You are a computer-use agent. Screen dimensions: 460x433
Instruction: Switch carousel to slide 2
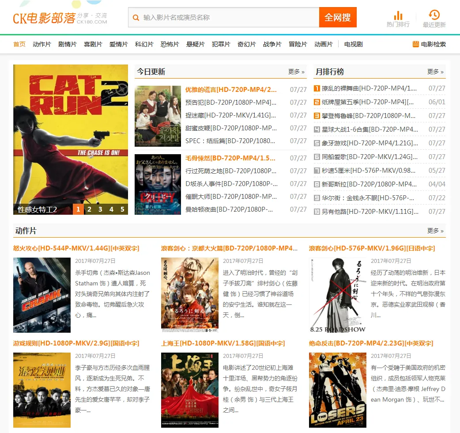(x=90, y=209)
